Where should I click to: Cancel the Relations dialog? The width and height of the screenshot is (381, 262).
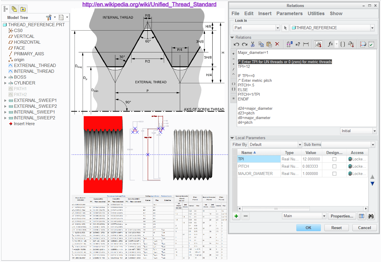[364, 228]
